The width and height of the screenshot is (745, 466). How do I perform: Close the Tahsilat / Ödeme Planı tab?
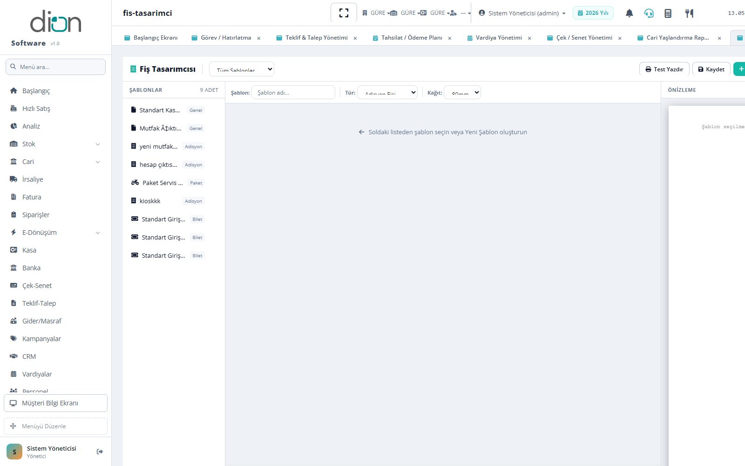[x=450, y=38]
